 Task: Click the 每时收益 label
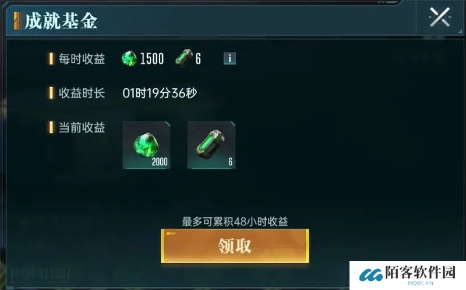point(82,59)
